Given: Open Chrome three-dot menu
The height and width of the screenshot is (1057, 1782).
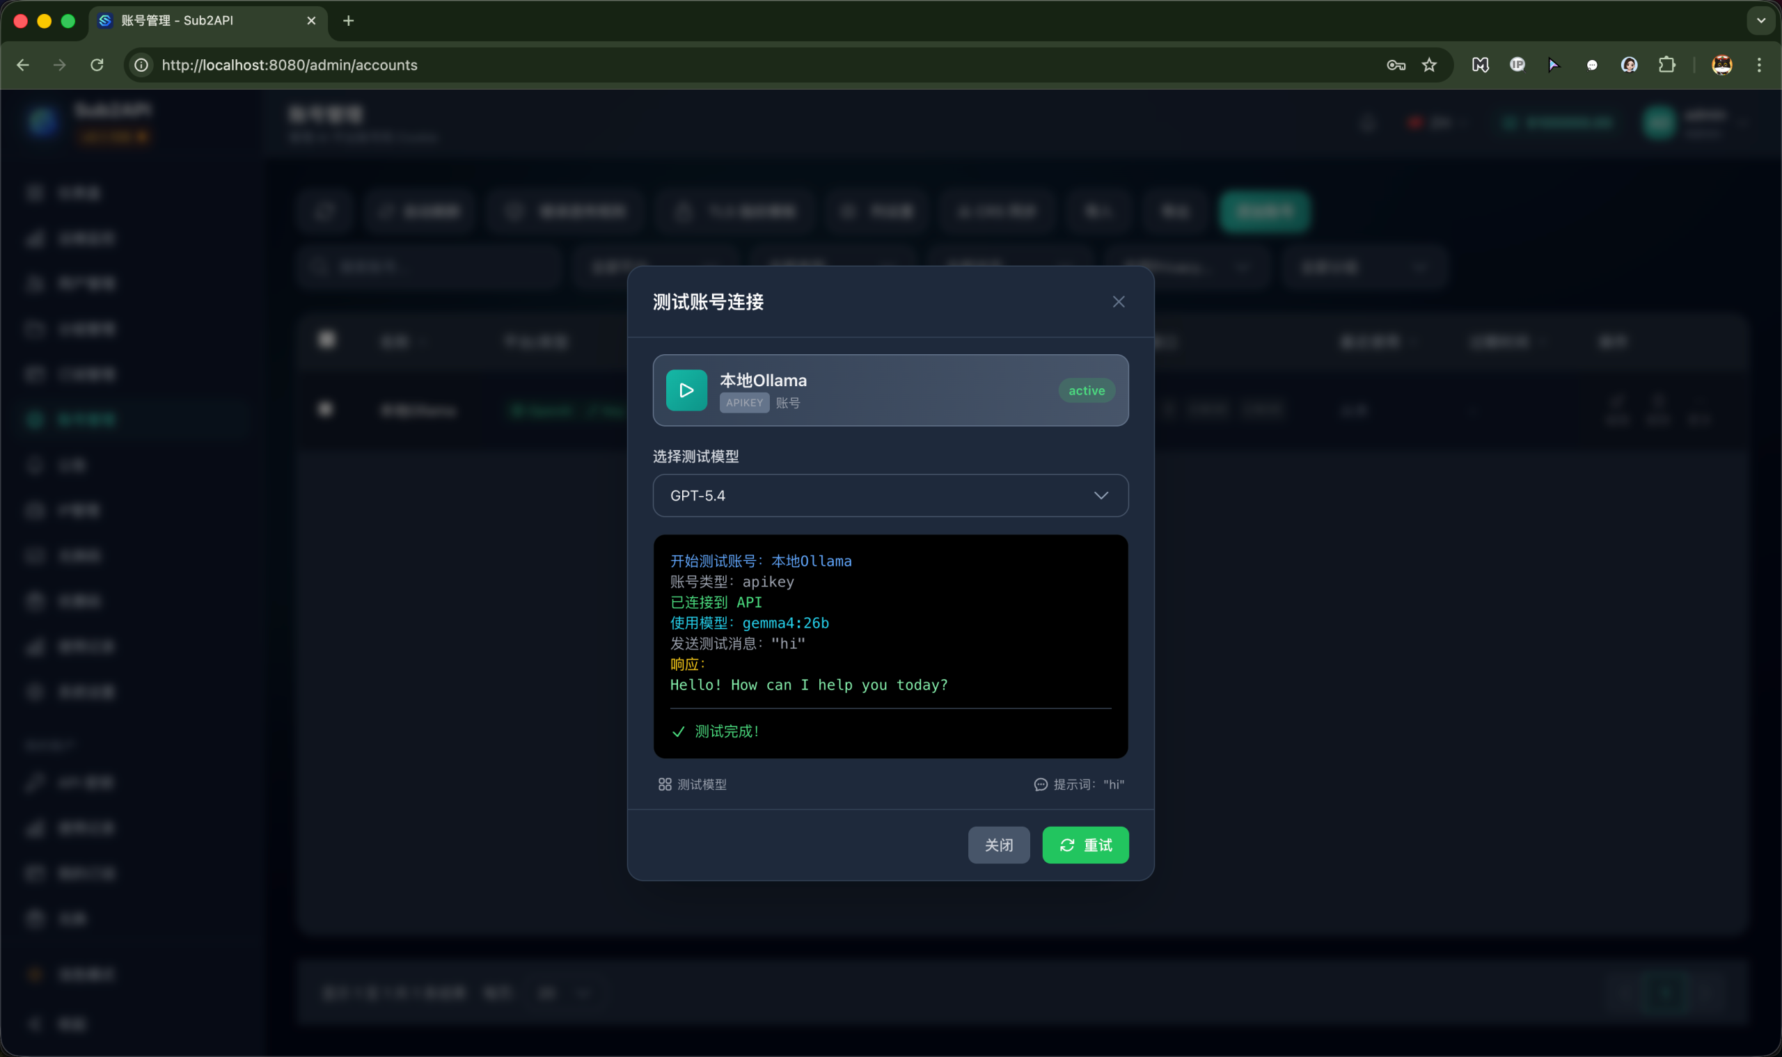Looking at the screenshot, I should coord(1758,65).
